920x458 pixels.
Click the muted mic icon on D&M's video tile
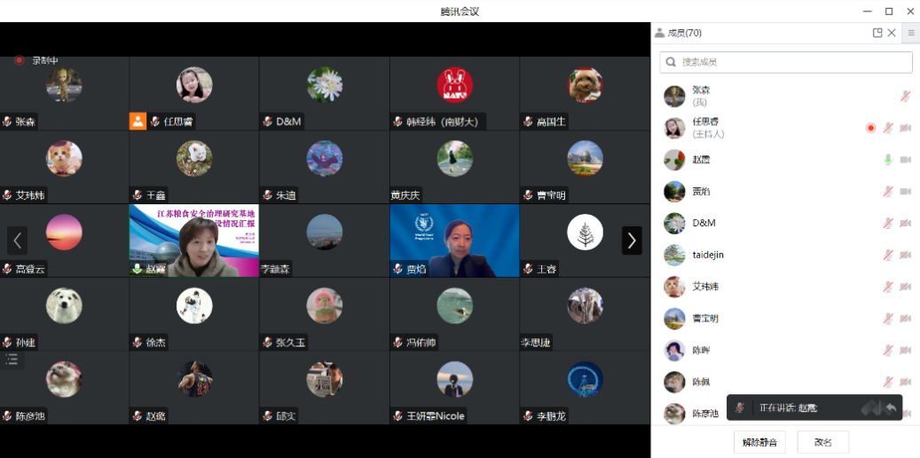point(267,122)
